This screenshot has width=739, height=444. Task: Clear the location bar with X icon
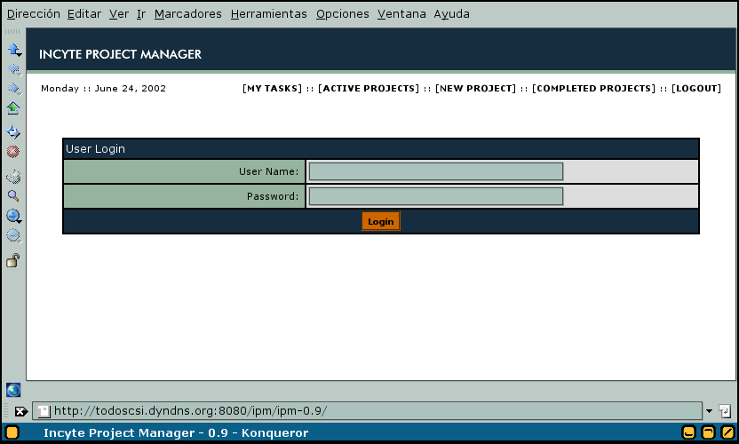click(x=20, y=411)
